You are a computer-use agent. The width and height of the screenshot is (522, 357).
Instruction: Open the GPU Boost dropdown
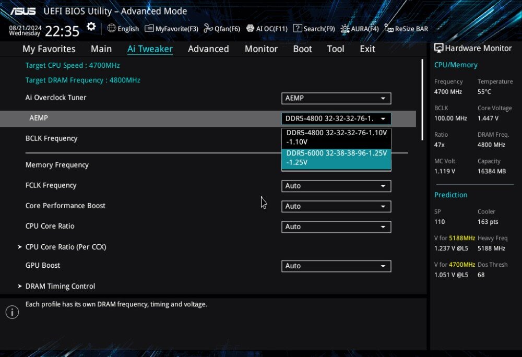336,266
